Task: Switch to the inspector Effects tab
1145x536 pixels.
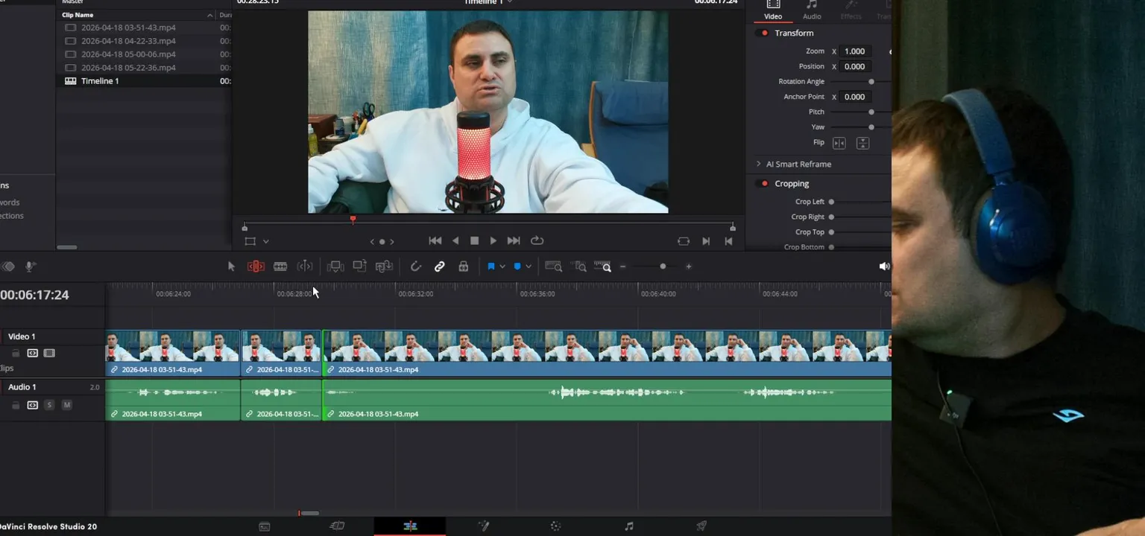Action: (851, 10)
